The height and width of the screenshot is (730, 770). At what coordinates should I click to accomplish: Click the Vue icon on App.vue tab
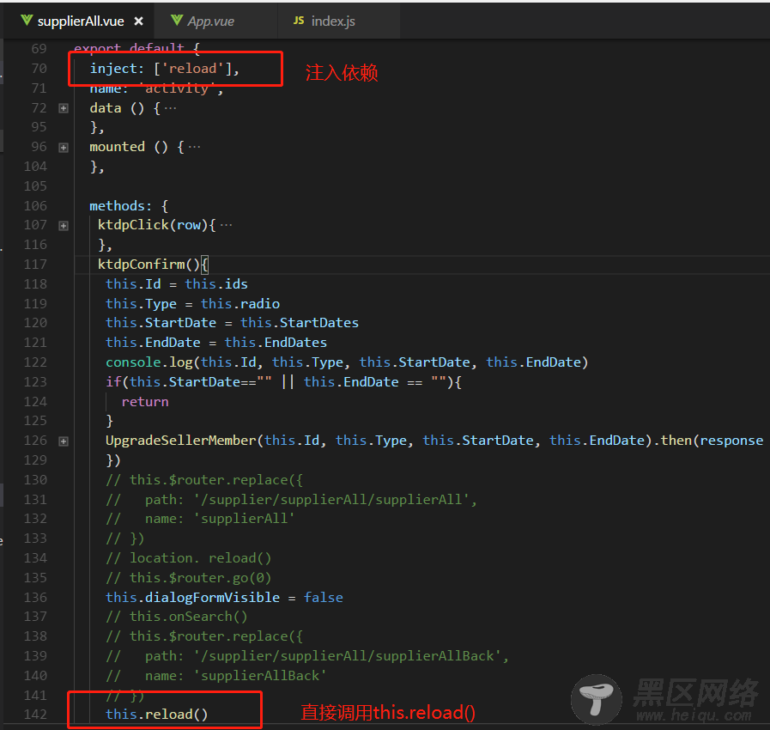coord(177,21)
